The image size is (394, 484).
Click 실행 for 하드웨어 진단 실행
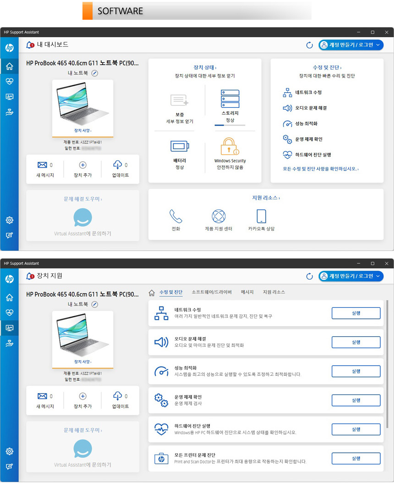[356, 429]
